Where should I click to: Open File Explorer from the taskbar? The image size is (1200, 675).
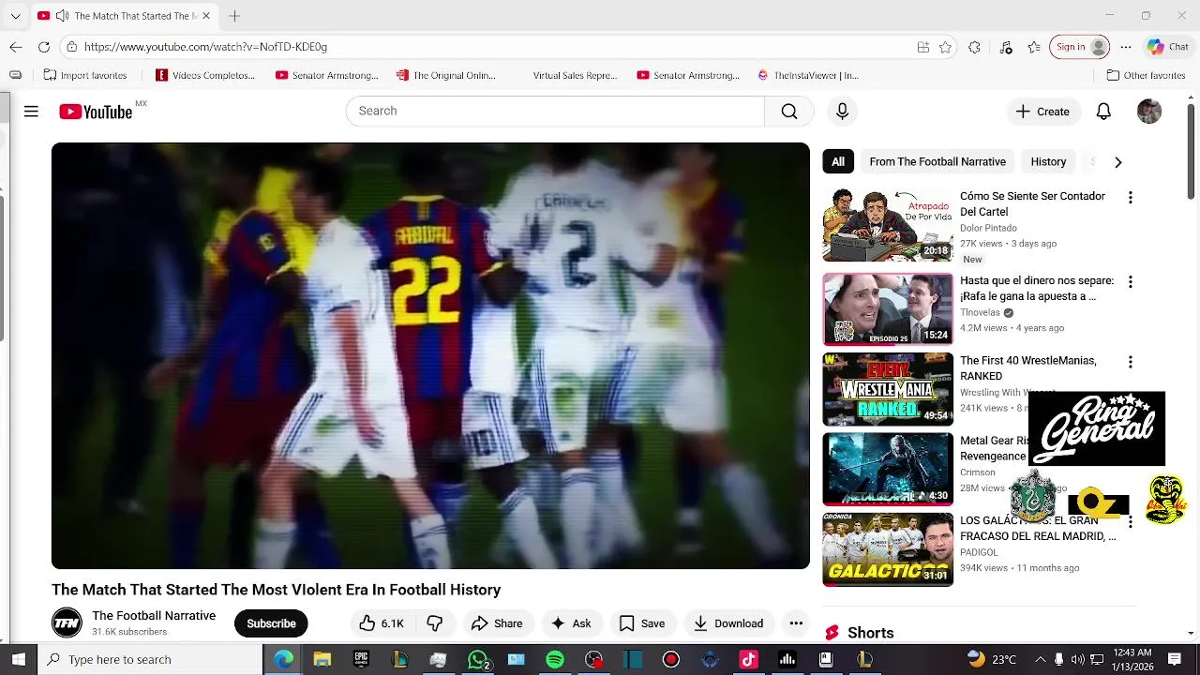(322, 660)
